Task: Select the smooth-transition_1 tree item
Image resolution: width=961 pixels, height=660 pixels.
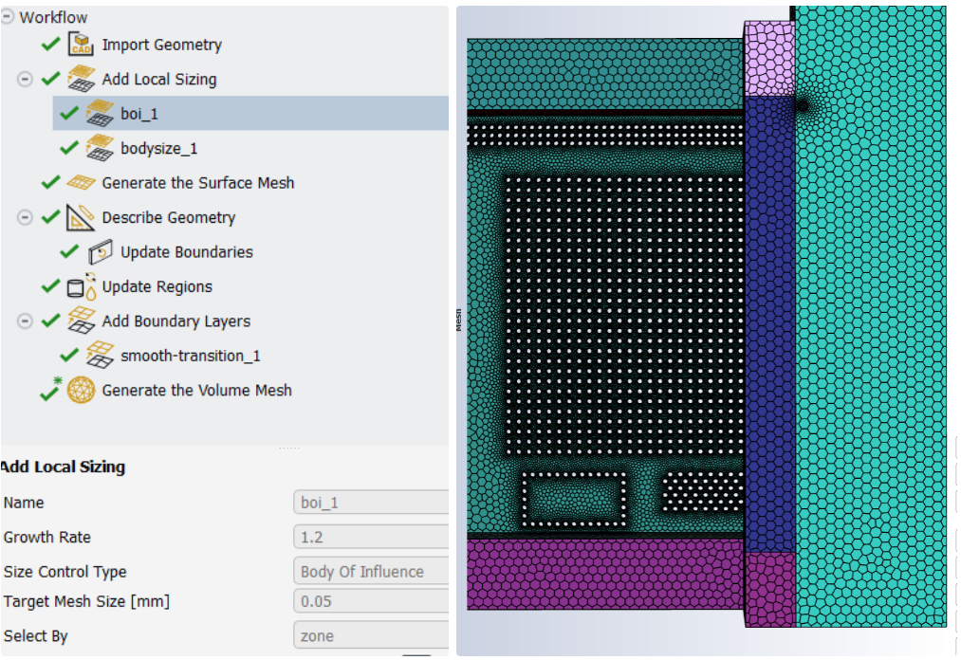Action: click(x=191, y=356)
